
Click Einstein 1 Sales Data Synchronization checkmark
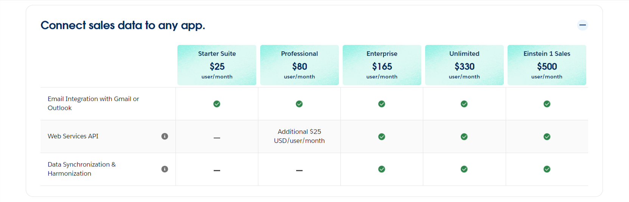(547, 169)
